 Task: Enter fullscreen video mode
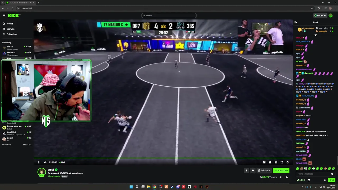(x=282, y=162)
